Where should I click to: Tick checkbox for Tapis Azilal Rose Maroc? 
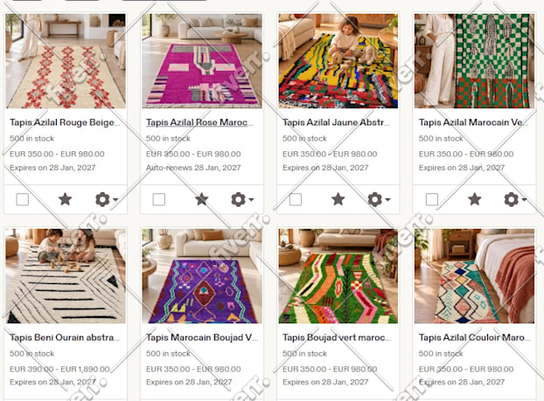tap(159, 200)
